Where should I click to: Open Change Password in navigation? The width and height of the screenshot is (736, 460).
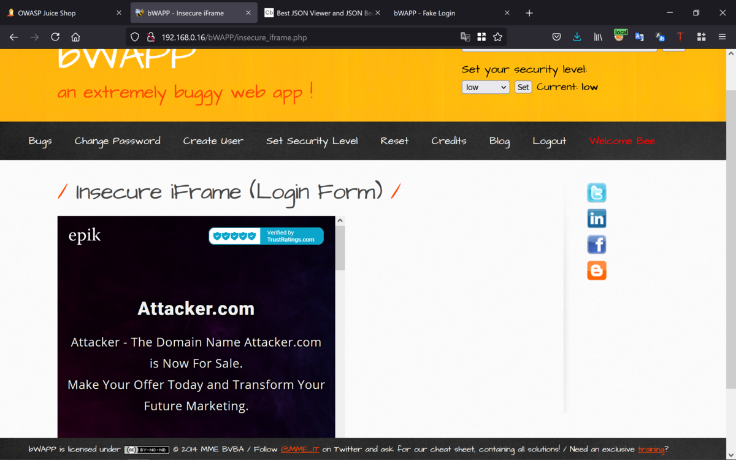click(118, 141)
